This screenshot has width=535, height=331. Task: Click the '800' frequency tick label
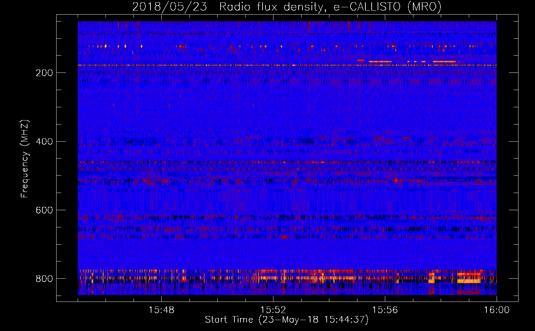pyautogui.click(x=44, y=279)
